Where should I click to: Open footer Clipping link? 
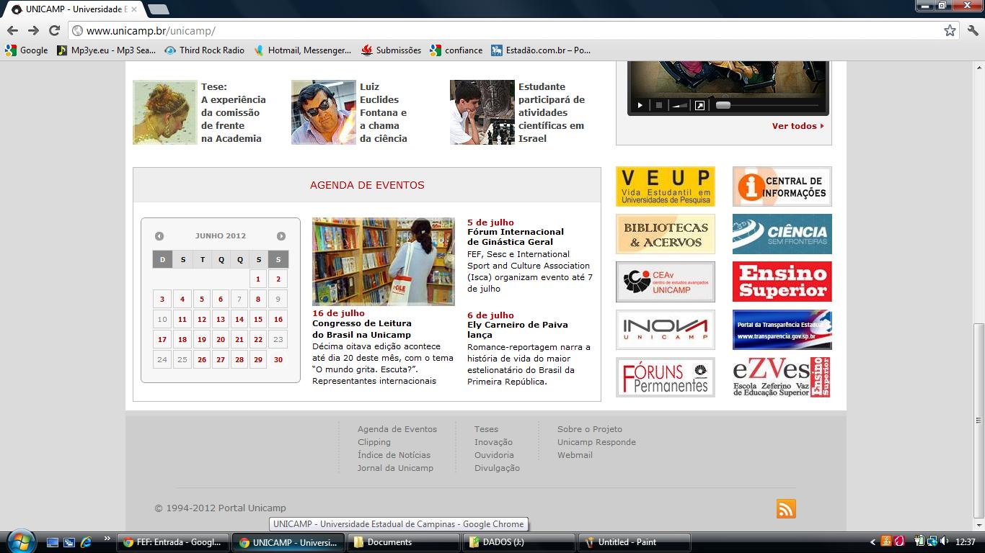point(374,442)
